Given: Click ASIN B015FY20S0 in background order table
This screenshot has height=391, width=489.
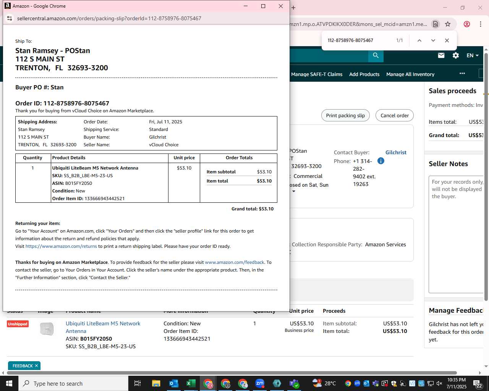Looking at the screenshot, I should pos(89,339).
